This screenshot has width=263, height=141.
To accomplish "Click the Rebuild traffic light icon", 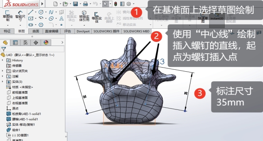I will 115,4.
